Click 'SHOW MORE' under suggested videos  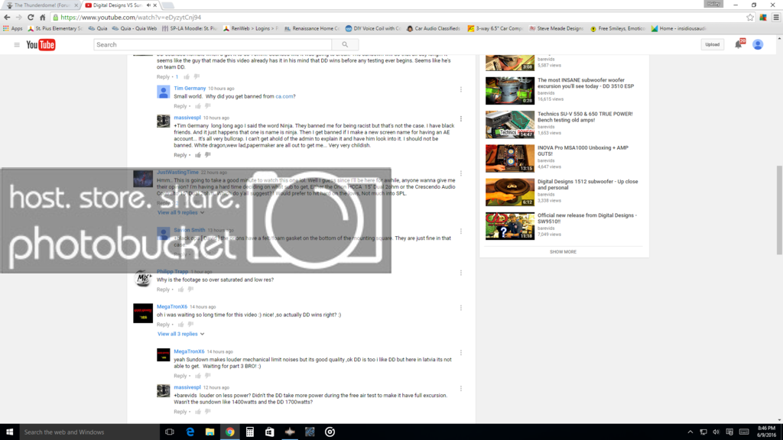563,251
